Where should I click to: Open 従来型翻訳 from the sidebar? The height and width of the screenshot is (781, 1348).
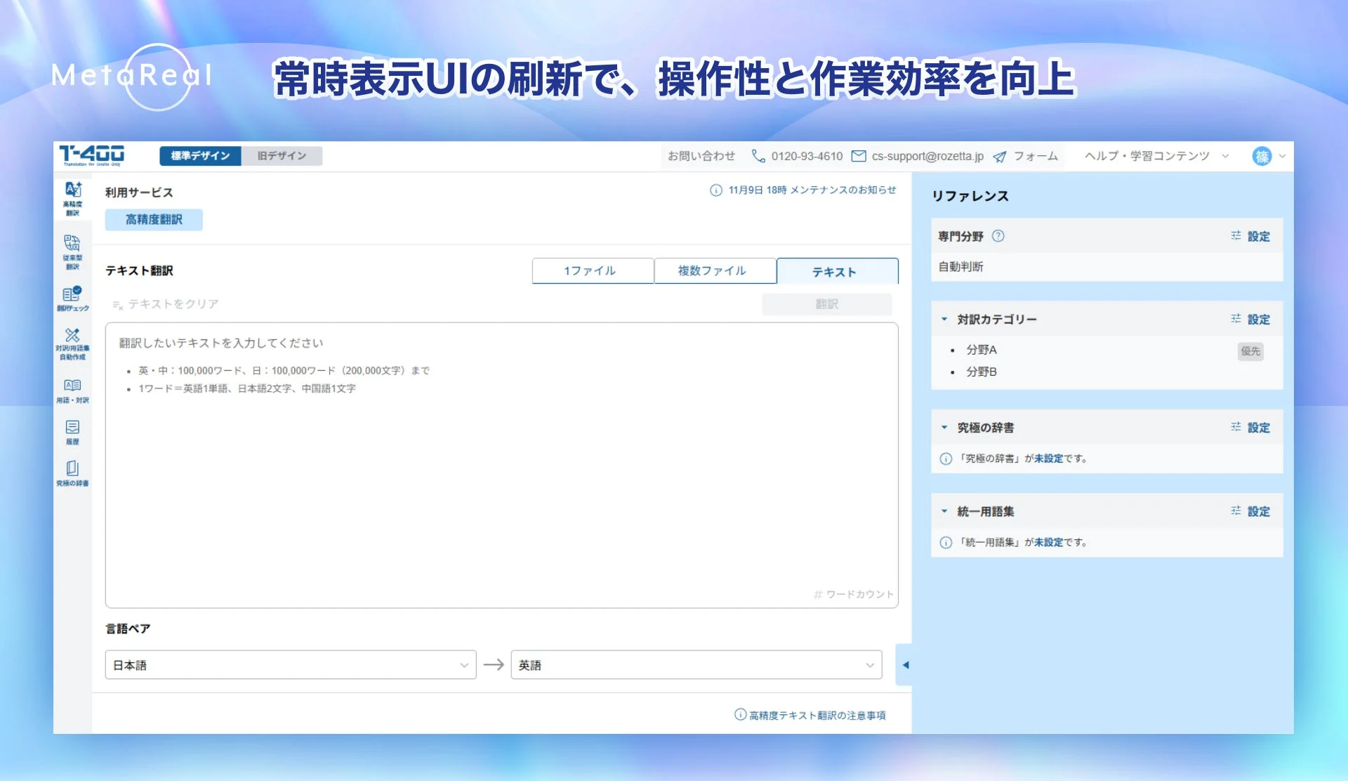[73, 249]
